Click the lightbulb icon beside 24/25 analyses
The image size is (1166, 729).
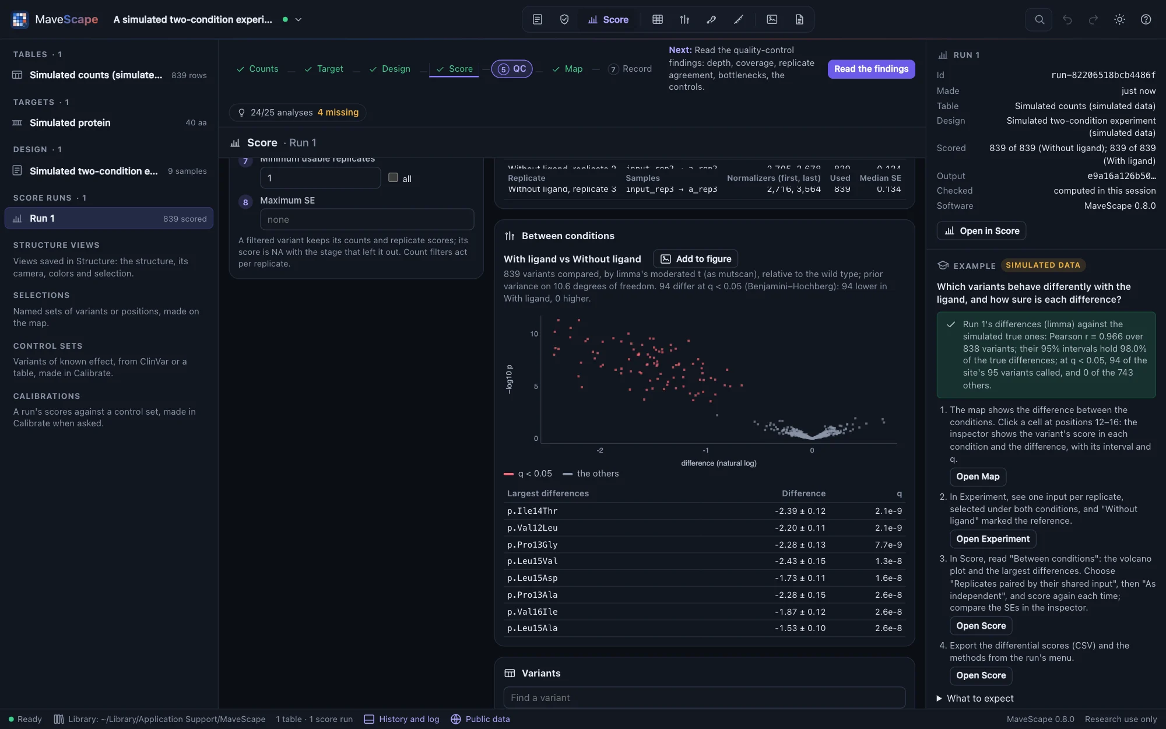(241, 113)
